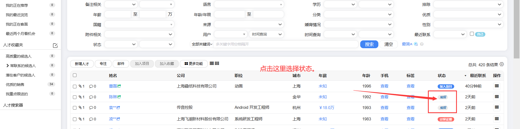The height and width of the screenshot is (129, 520).
Task: Click the 新增人才 button
Action: (82, 64)
